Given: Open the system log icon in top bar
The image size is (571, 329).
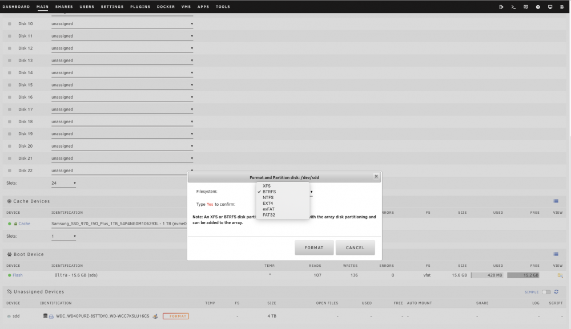Looking at the screenshot, I should [562, 7].
